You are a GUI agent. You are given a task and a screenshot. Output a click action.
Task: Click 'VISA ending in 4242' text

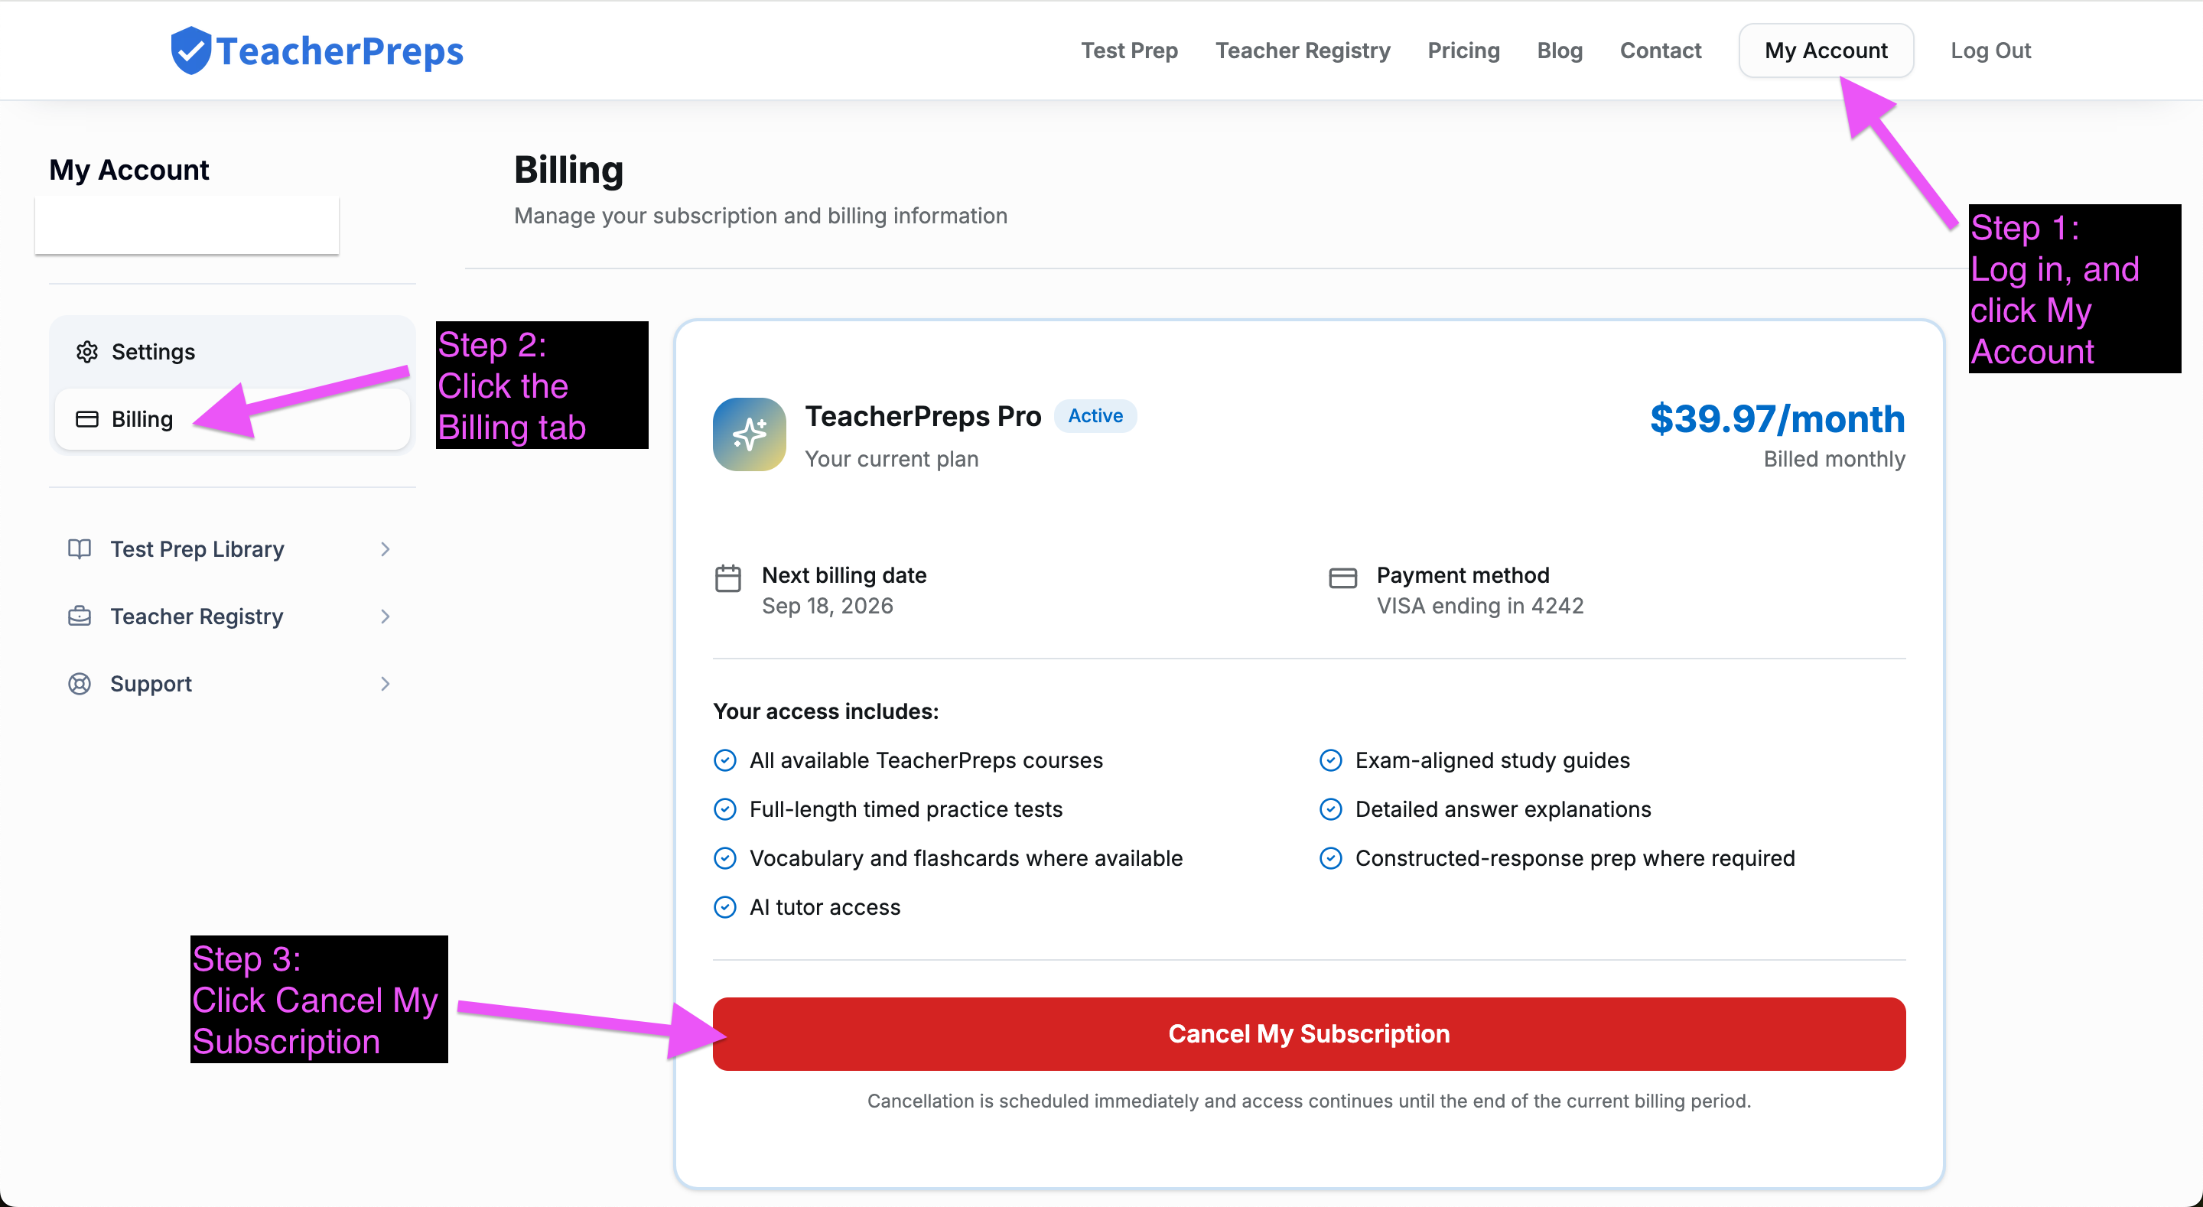click(1479, 606)
